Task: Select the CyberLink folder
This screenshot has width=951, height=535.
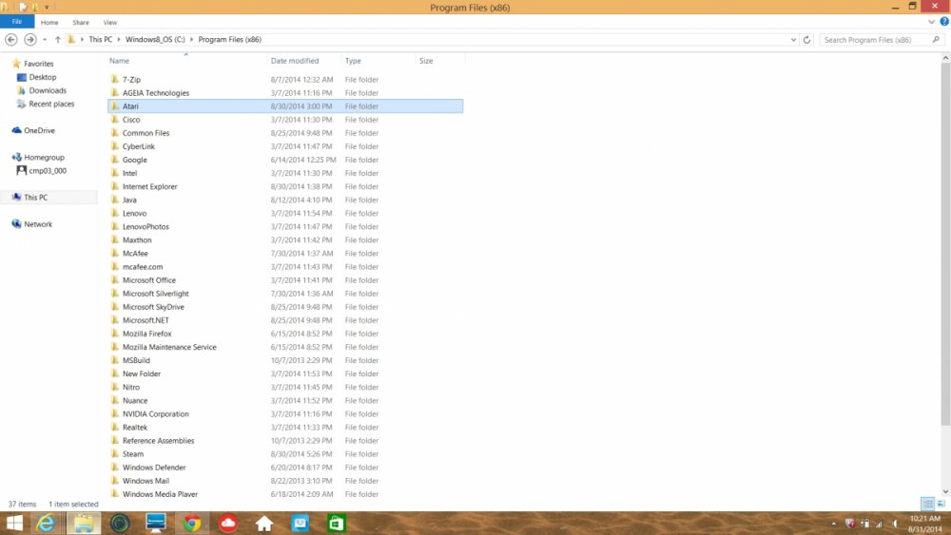Action: [139, 146]
